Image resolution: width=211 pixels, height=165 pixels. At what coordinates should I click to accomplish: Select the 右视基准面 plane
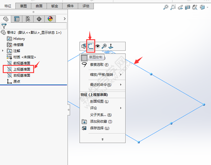19,75
